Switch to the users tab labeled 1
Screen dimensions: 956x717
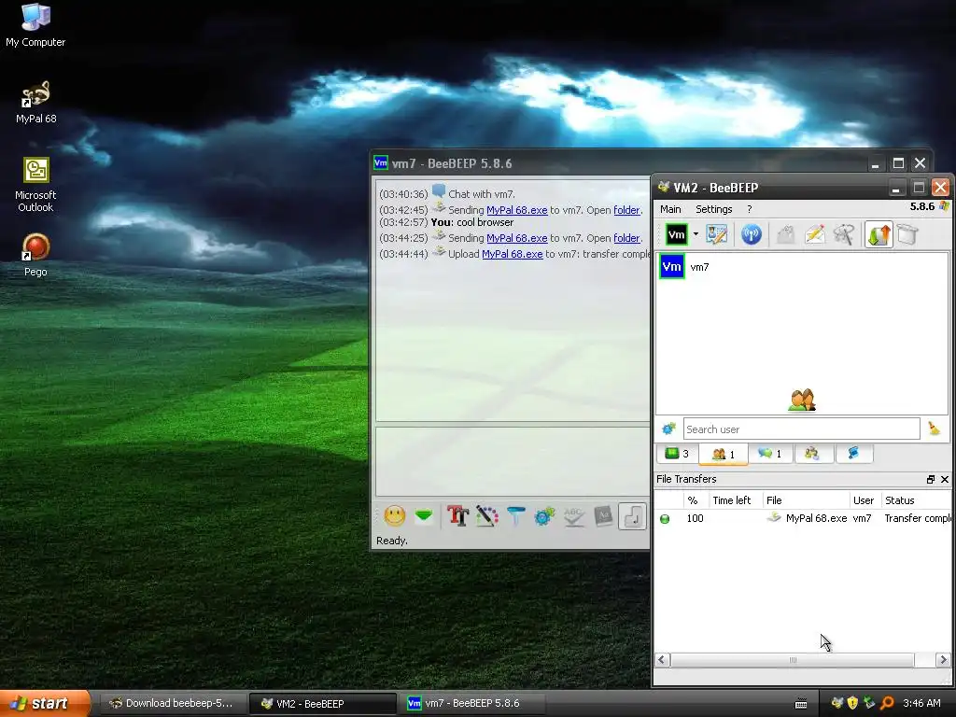(x=724, y=454)
